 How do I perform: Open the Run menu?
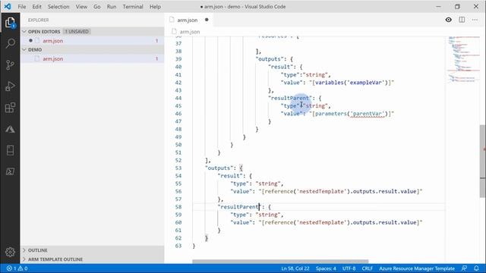(x=112, y=7)
